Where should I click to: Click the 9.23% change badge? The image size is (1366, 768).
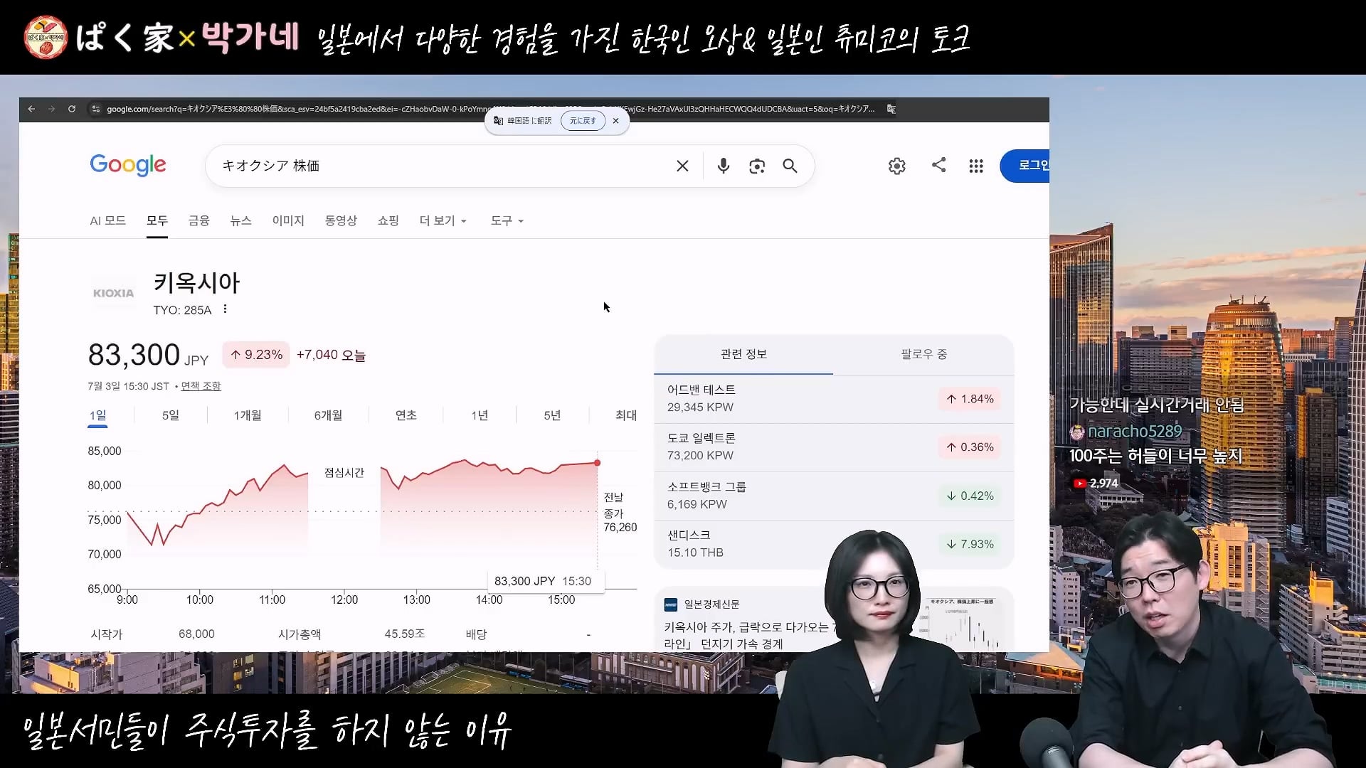tap(256, 355)
